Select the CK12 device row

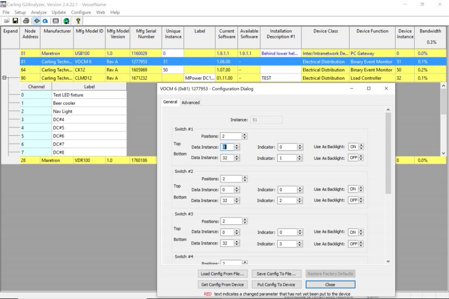tap(233, 70)
